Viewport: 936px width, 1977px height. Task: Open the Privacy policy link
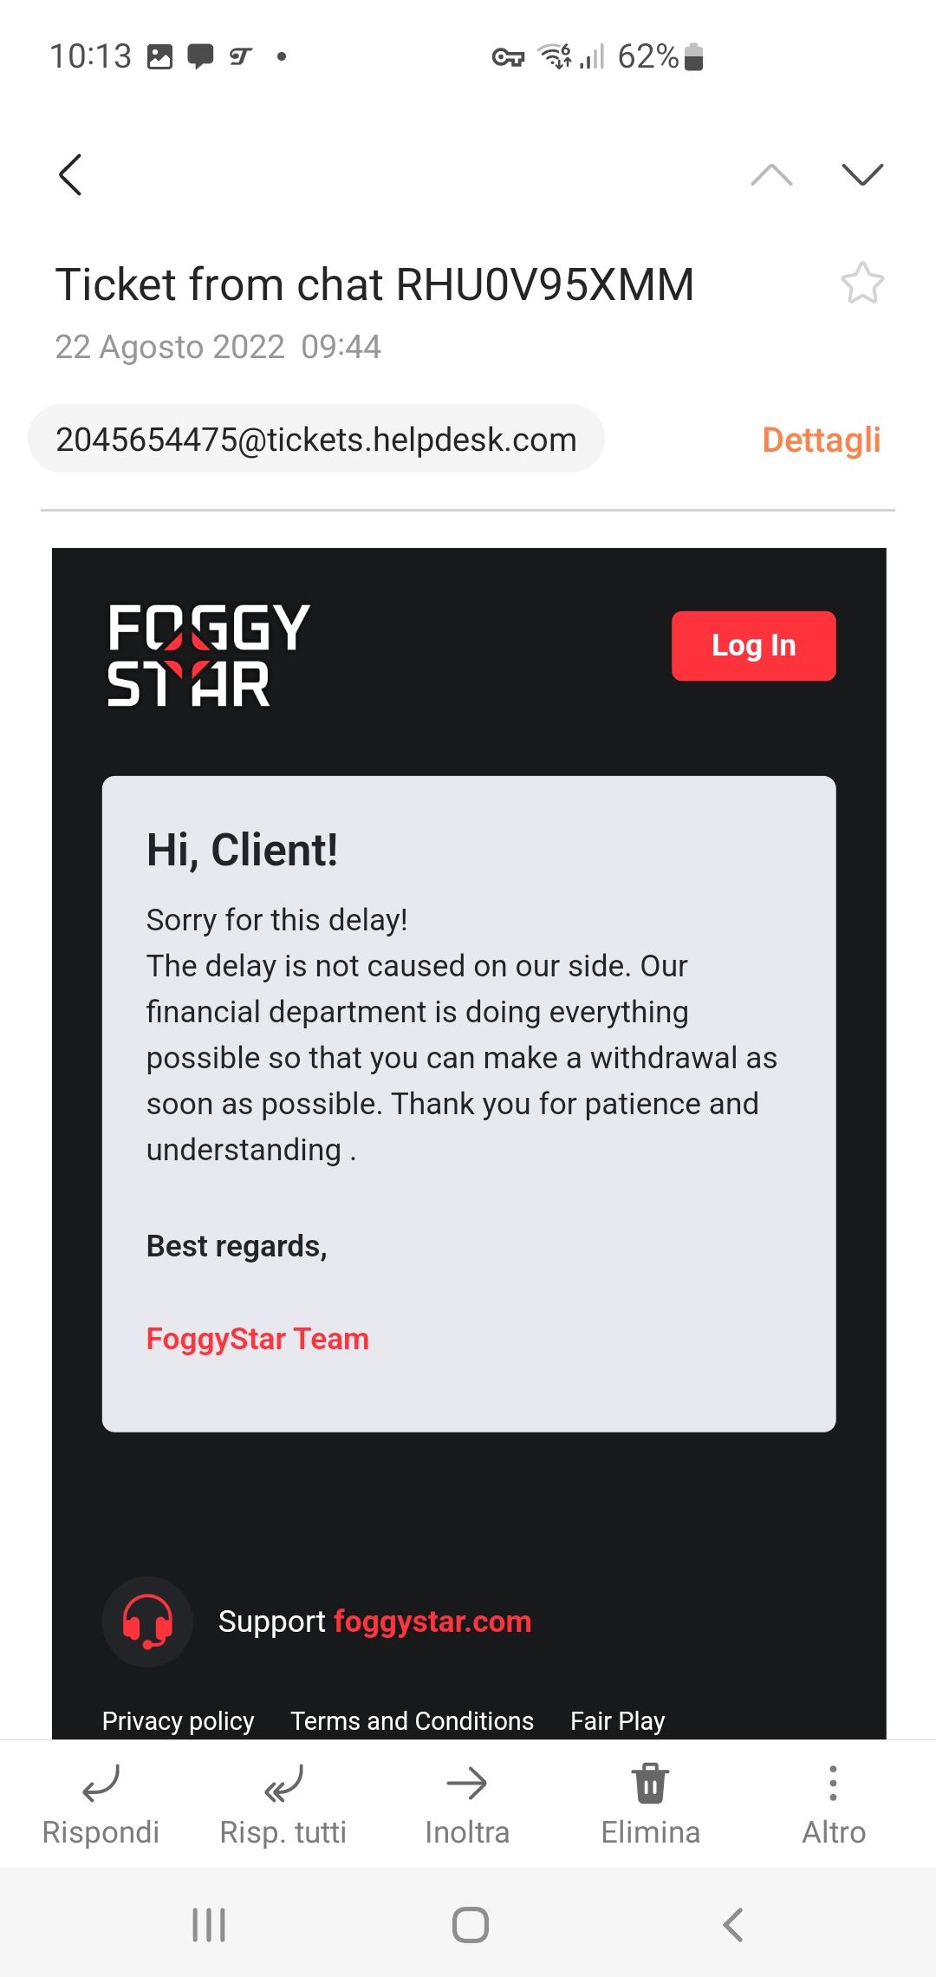point(178,1720)
